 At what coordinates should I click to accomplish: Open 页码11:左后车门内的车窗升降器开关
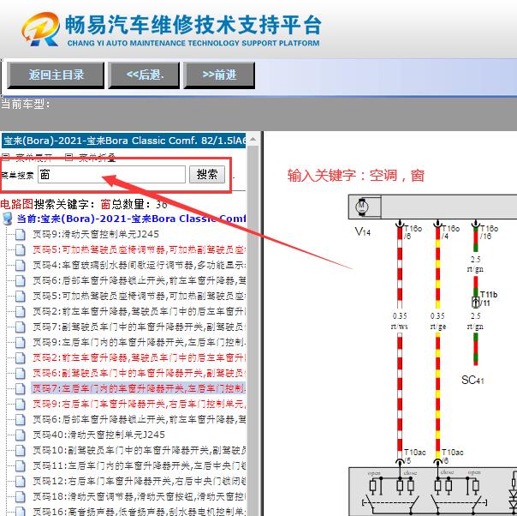tap(140, 465)
